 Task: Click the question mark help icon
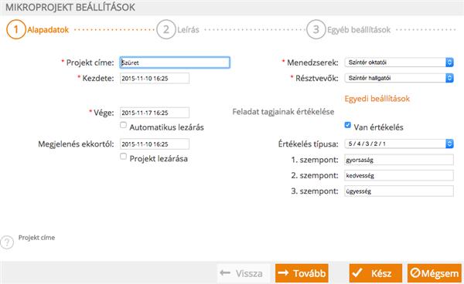tap(7, 242)
